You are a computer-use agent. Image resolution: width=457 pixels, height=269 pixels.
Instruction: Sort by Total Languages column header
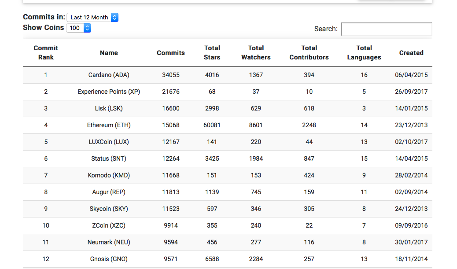click(x=364, y=53)
